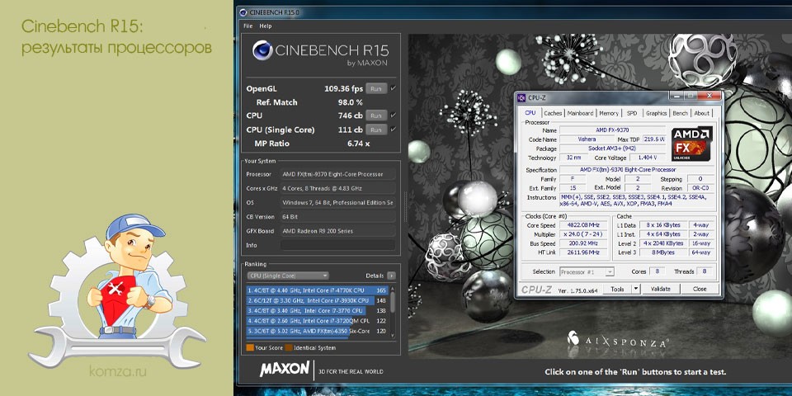
Task: Toggle the CPU test checkbox
Action: point(393,115)
